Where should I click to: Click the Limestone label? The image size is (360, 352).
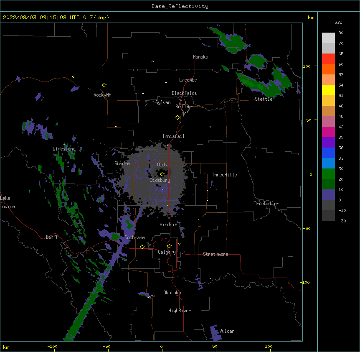(64, 149)
